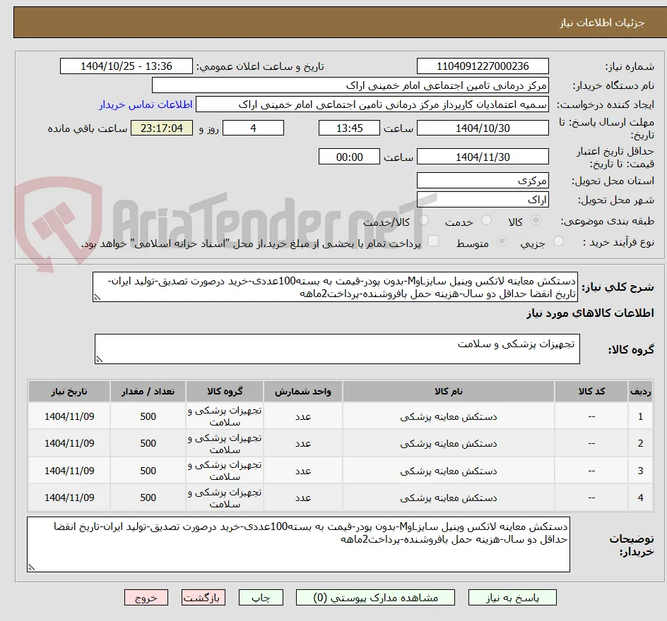Click the گروه کالا text area
This screenshot has height=621, width=667.
pyautogui.click(x=337, y=349)
